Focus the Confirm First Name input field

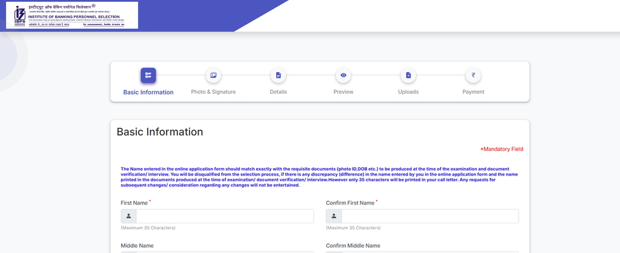[430, 216]
